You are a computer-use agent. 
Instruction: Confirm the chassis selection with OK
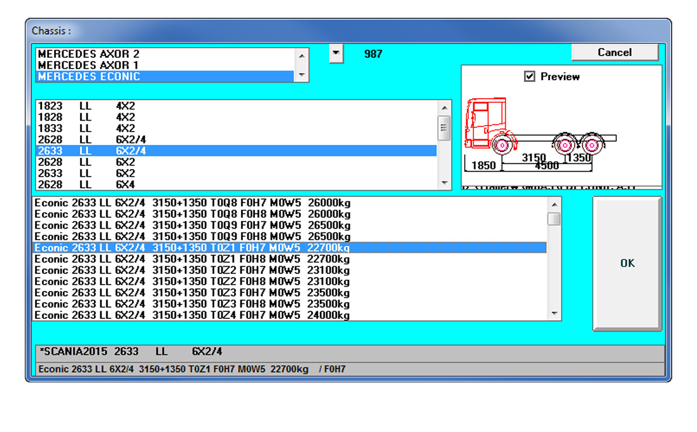tap(627, 264)
